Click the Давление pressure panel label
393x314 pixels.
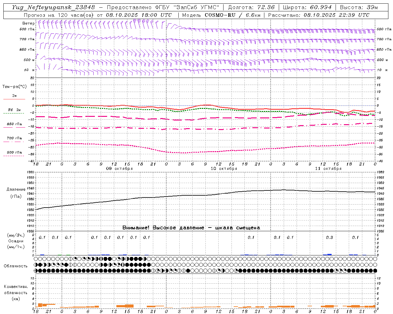16,190
